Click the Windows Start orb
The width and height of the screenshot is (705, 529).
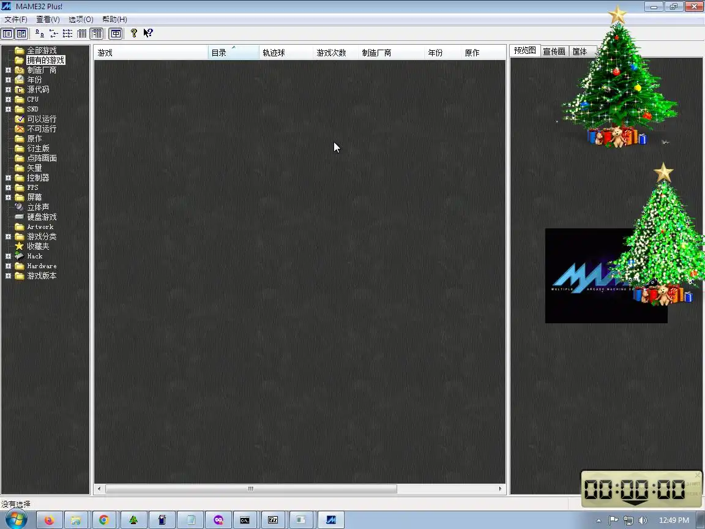(x=16, y=520)
